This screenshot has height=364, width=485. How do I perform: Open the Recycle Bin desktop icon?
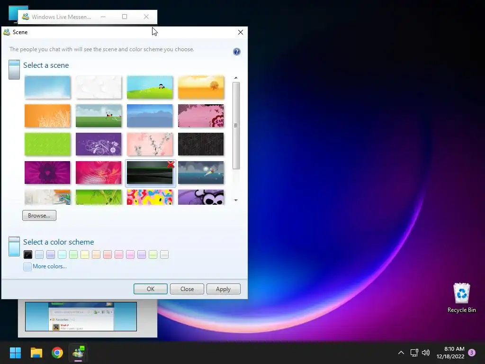pyautogui.click(x=461, y=298)
